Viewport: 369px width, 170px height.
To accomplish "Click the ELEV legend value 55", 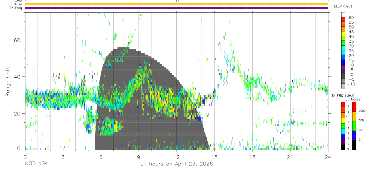I will pos(351,22).
